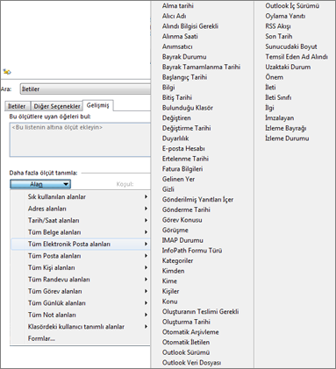
Task: Expand Tüm Belge alanları submenu
Action: [80, 232]
